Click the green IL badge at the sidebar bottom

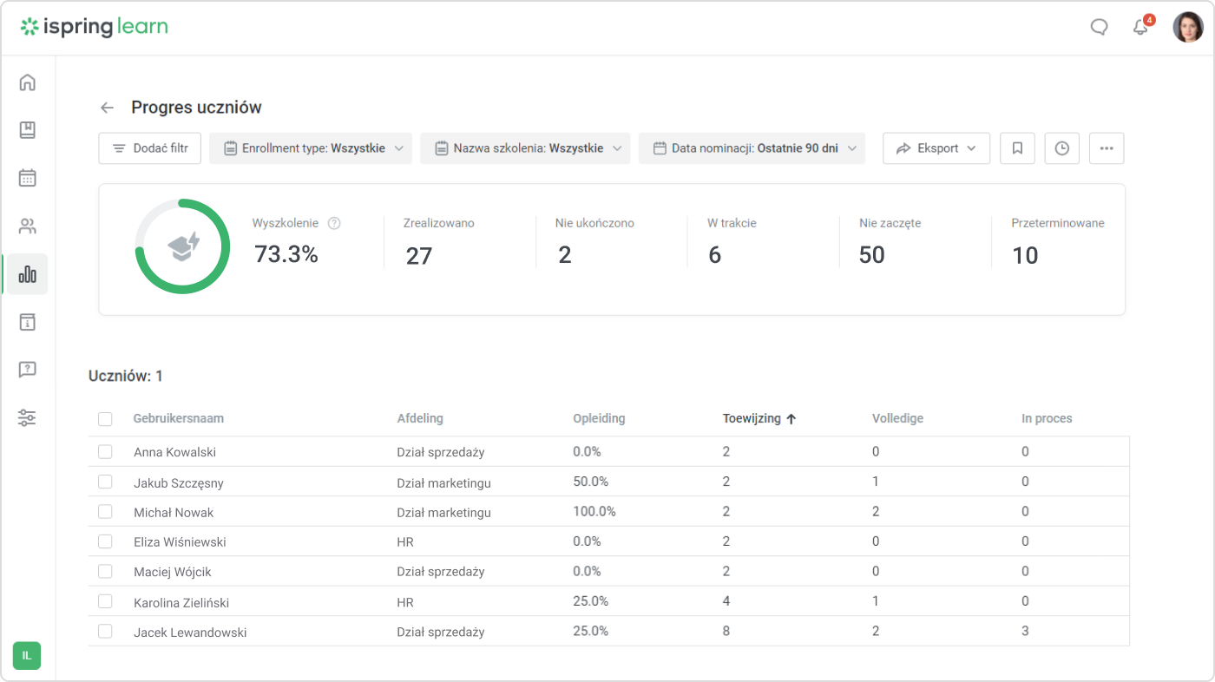pyautogui.click(x=27, y=655)
